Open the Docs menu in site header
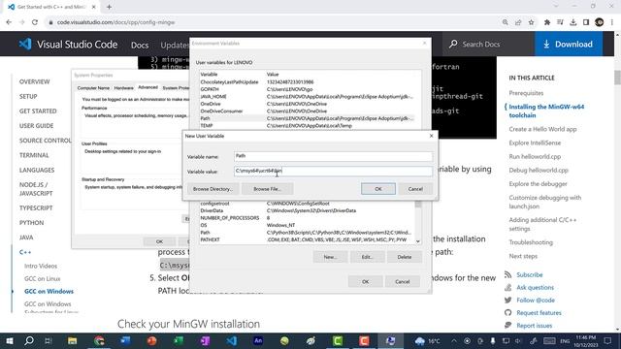 [x=140, y=46]
